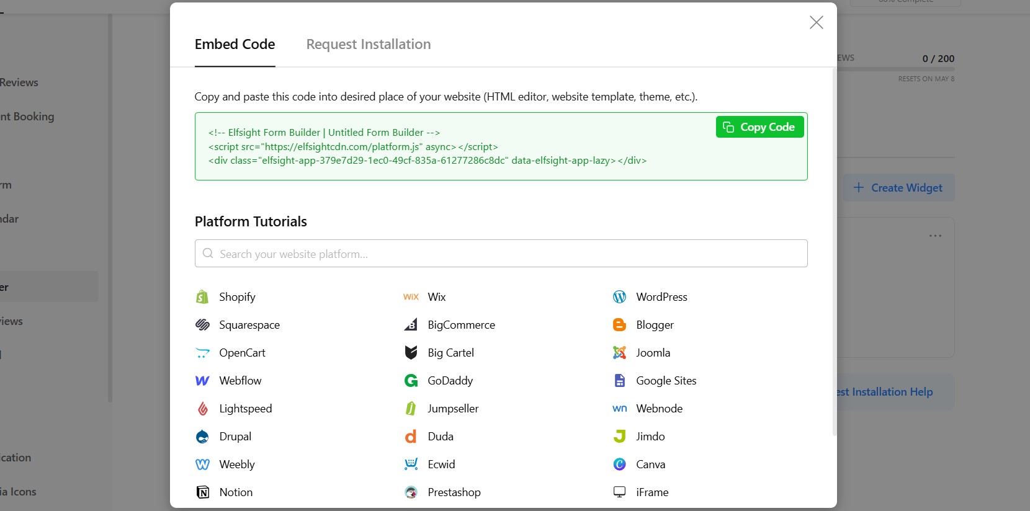Focus the Search your website platform field
The width and height of the screenshot is (1030, 511).
(x=501, y=254)
